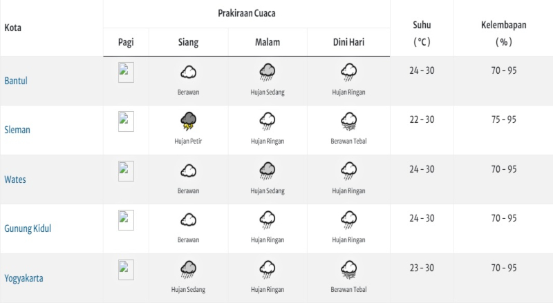
Task: Click Wates' Dini Hari Hujan Ringan icon
Action: 349,171
